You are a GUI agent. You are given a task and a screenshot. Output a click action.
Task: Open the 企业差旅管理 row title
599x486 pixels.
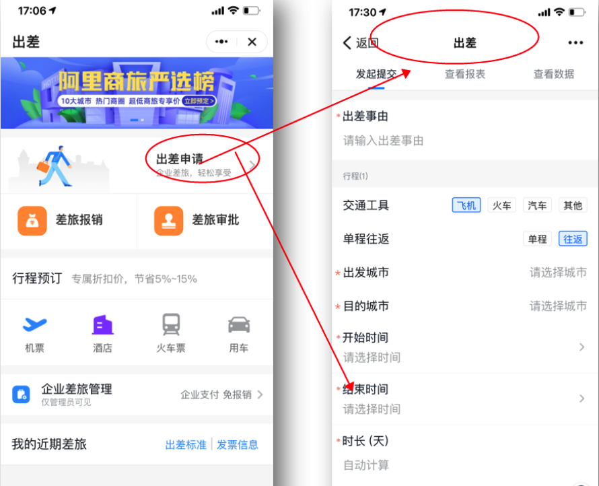[77, 389]
